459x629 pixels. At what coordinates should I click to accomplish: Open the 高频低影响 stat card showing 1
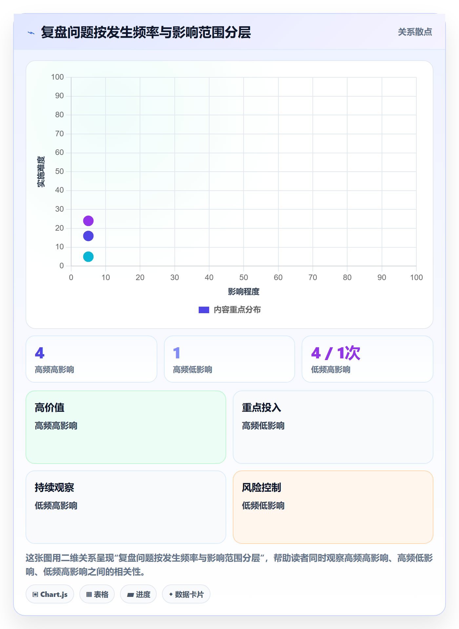[229, 359]
